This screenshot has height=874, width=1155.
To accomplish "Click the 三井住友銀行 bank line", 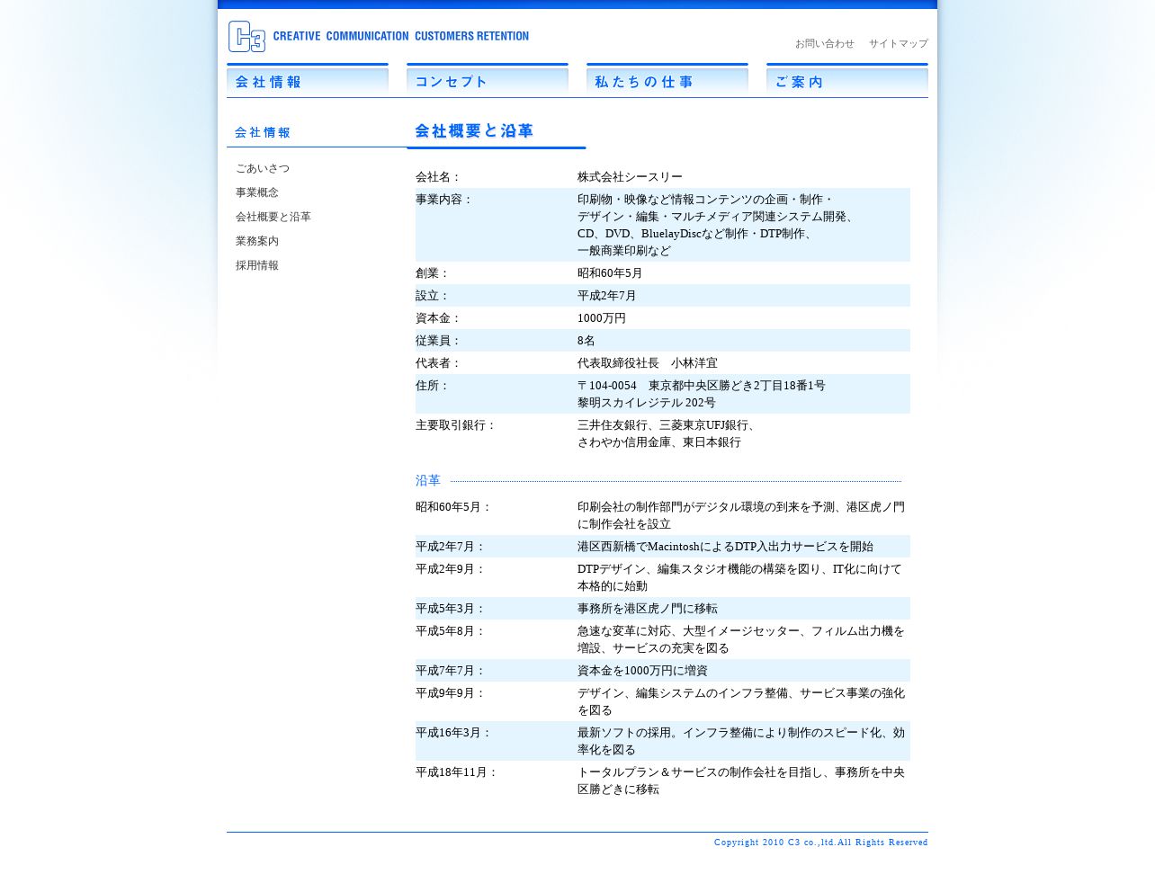I will 668,425.
